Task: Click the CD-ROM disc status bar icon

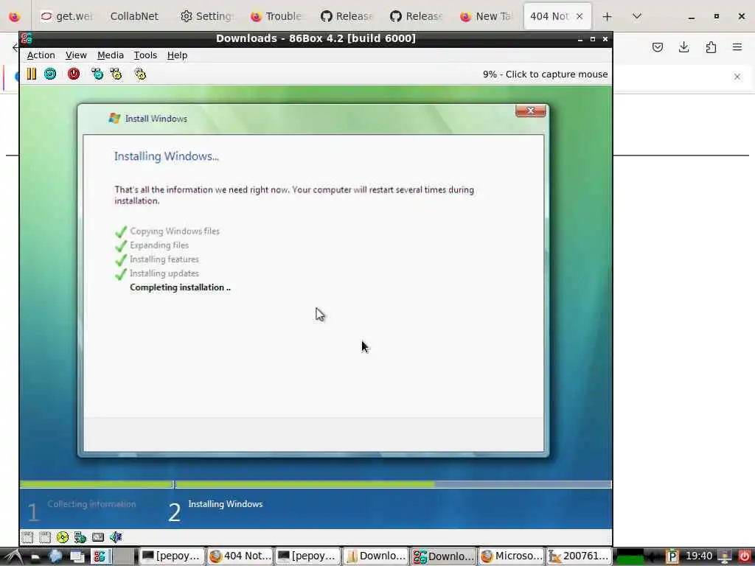Action: (63, 537)
